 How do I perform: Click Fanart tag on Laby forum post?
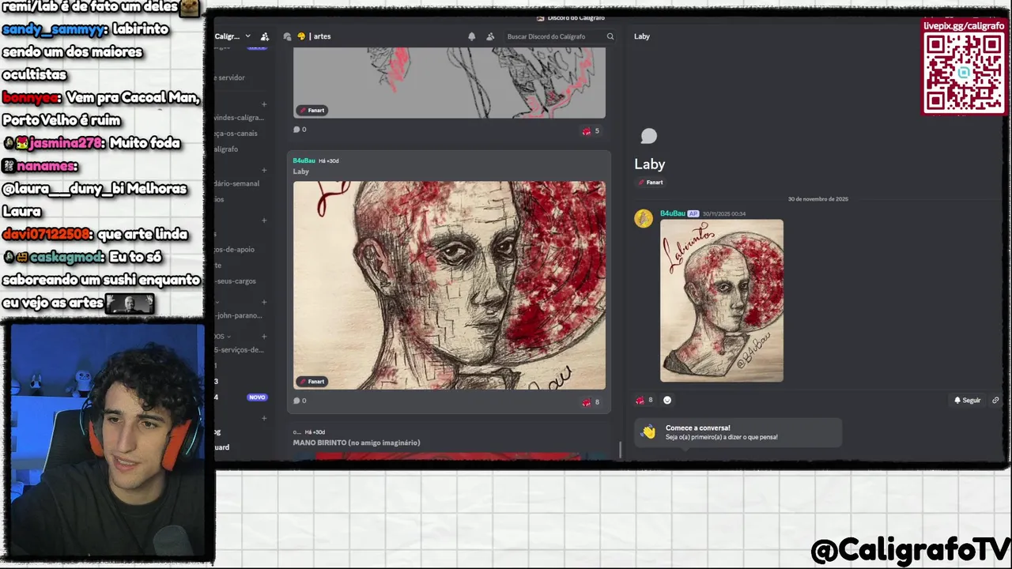coord(312,381)
